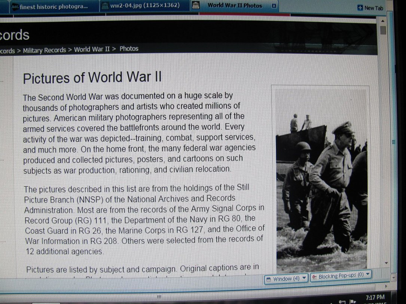Click AOL icon on first tab
The width and height of the screenshot is (406, 304).
coord(15,7)
